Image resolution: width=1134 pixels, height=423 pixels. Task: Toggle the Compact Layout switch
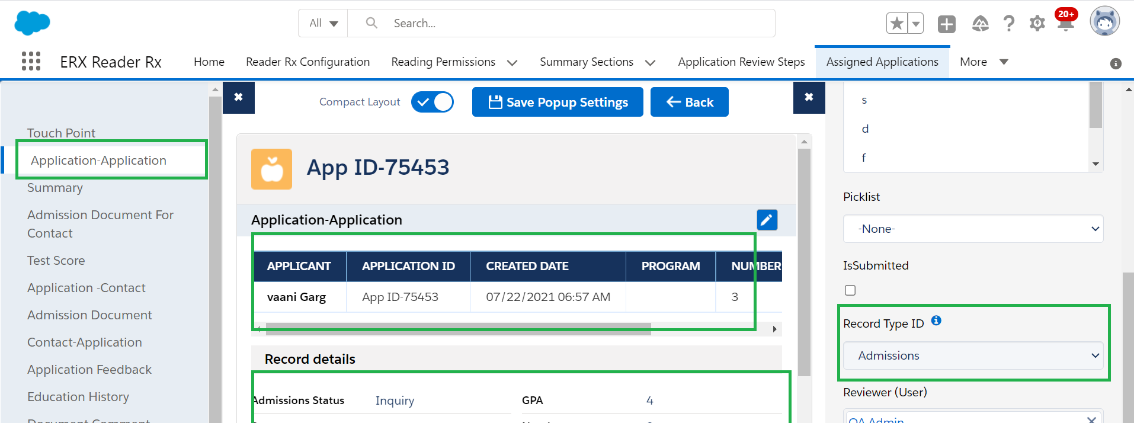pyautogui.click(x=433, y=102)
